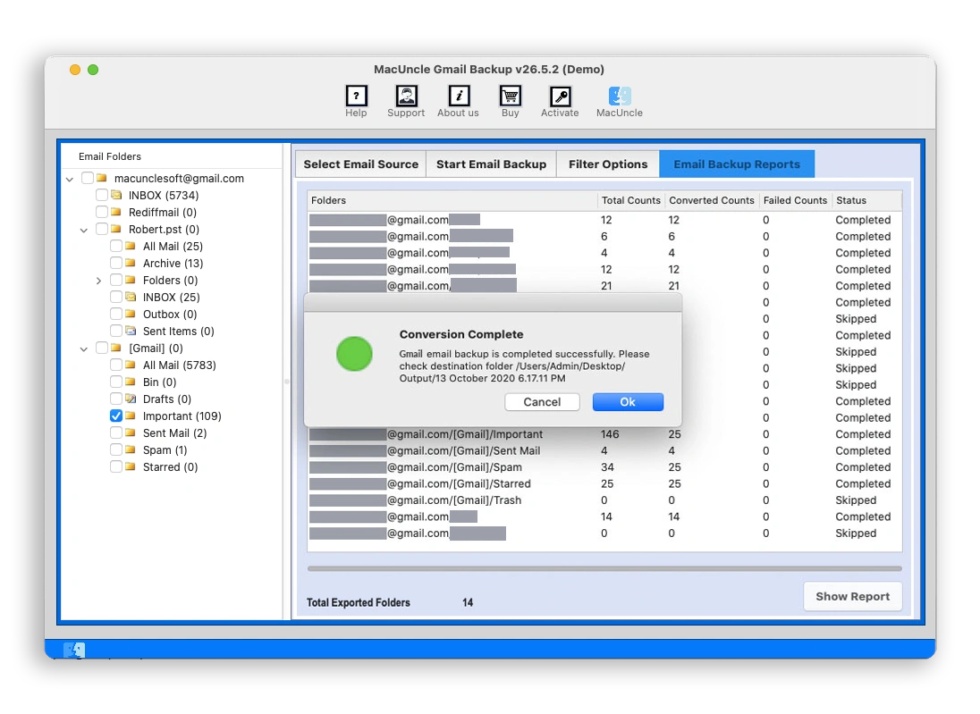980x714 pixels.
Task: Click the Starred folder icon
Action: click(130, 466)
